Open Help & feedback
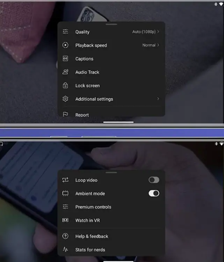Viewport: 224px width, 262px height. click(x=111, y=236)
